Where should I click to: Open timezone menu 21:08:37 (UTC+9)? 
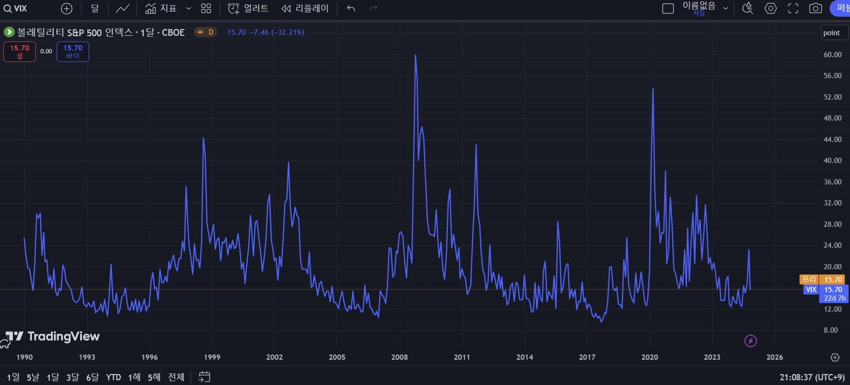point(812,377)
